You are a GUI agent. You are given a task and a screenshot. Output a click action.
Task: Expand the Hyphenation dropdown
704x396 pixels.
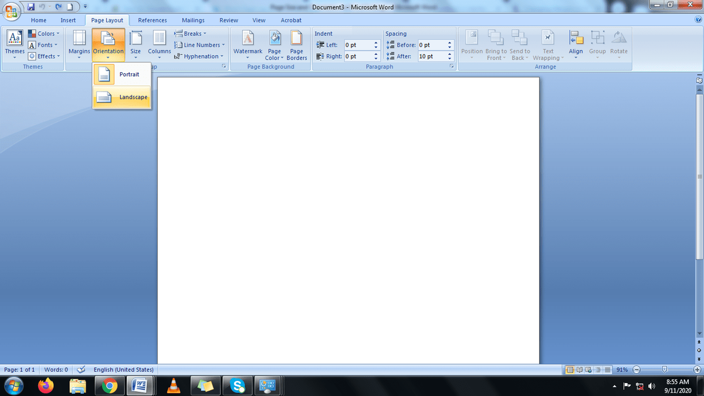coord(199,56)
